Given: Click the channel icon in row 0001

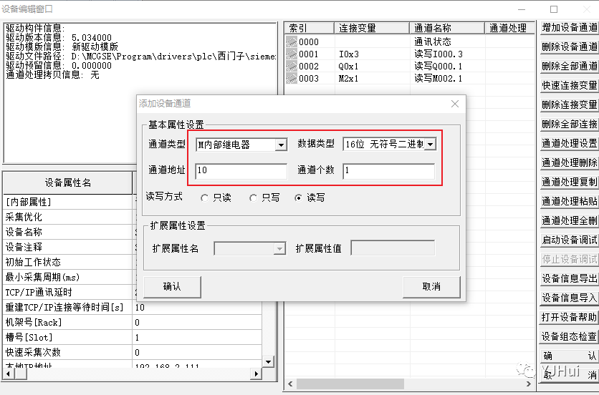Looking at the screenshot, I should coord(292,54).
